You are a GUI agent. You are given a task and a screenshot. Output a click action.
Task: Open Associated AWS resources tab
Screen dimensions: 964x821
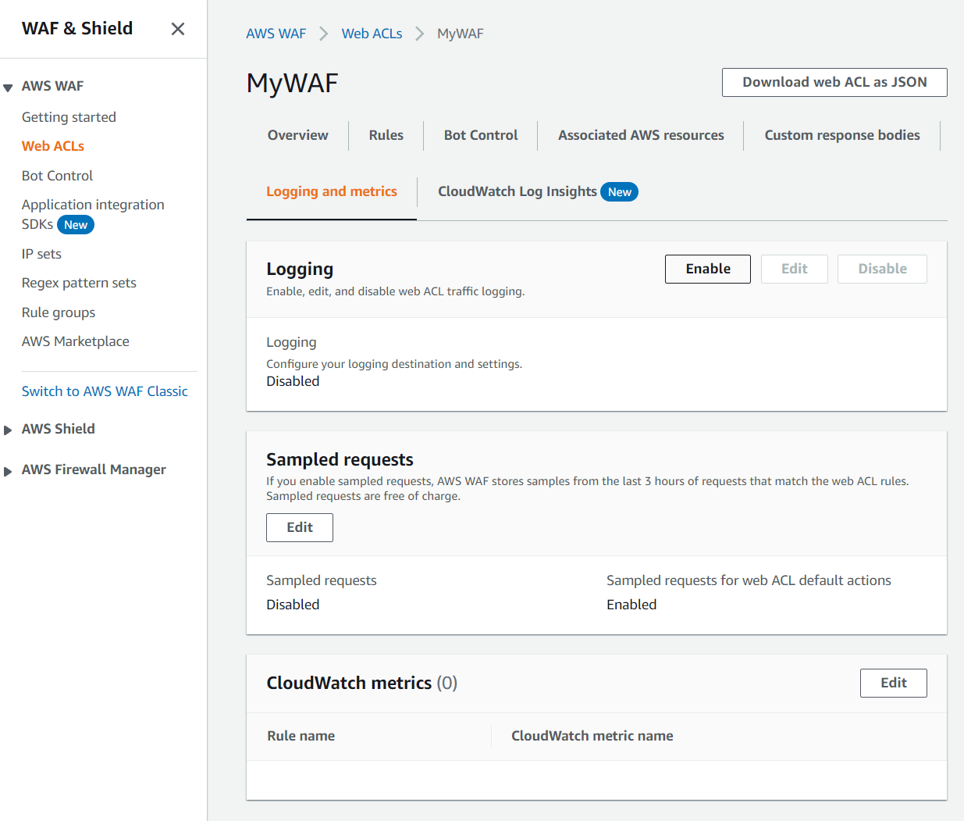(641, 135)
